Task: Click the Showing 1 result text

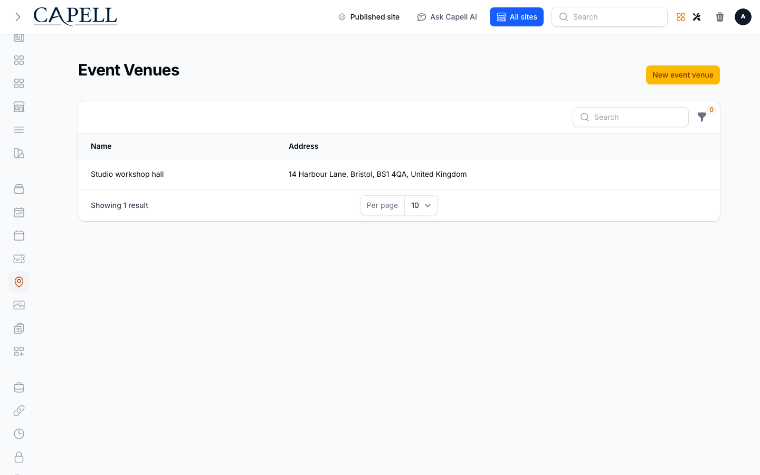Action: (x=120, y=205)
